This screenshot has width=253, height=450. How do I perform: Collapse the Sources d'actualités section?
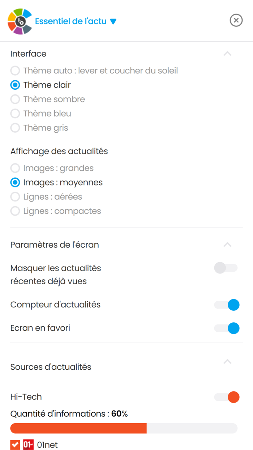pyautogui.click(x=227, y=362)
